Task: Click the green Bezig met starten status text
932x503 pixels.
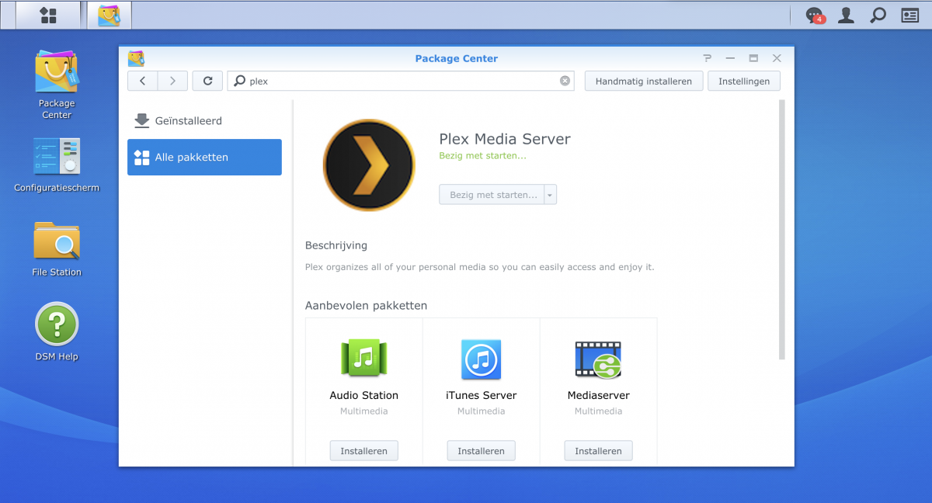Action: click(483, 156)
